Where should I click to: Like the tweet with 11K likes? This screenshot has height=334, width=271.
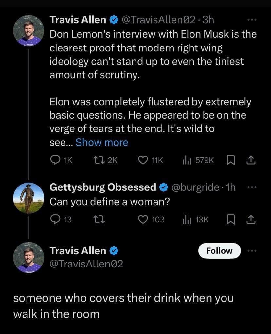(142, 160)
